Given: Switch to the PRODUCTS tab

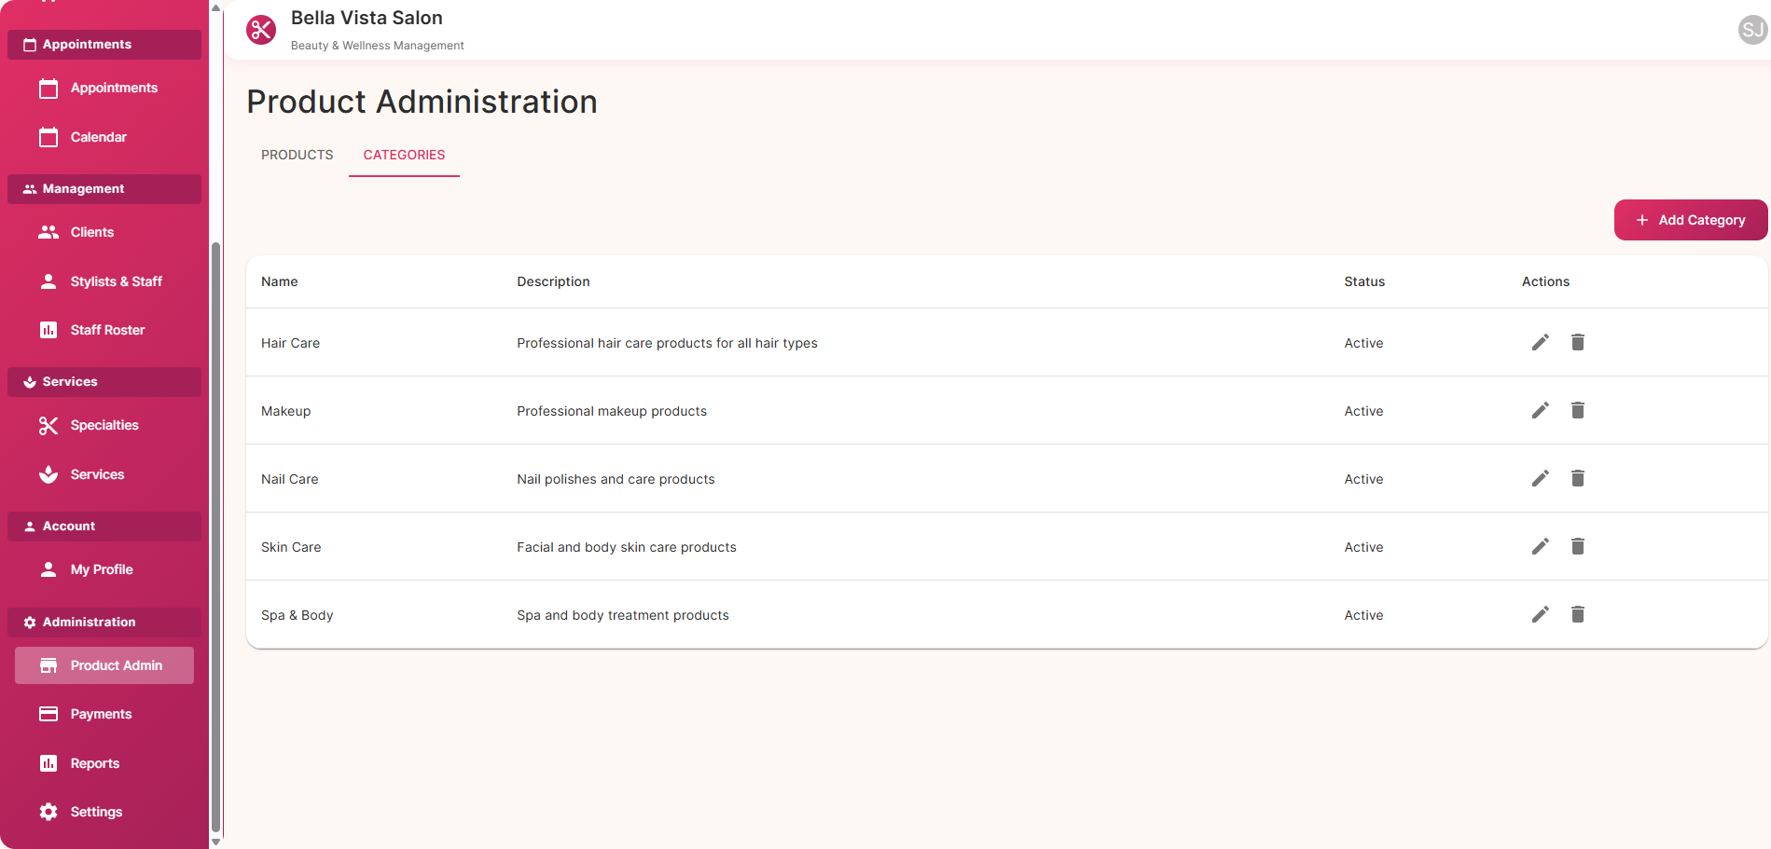Looking at the screenshot, I should point(297,155).
